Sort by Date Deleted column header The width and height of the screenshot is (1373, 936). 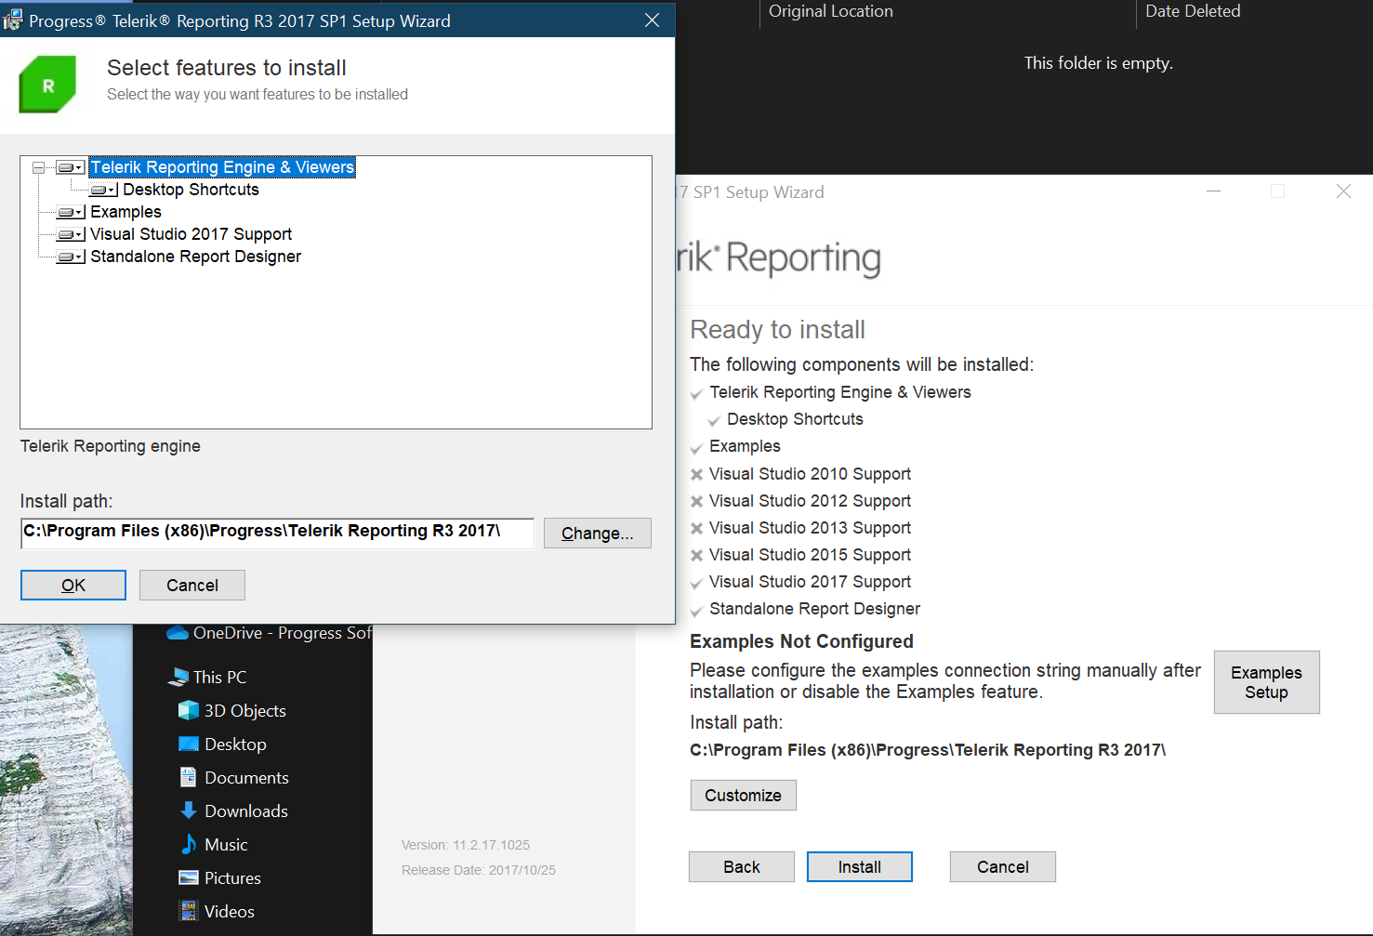coord(1193,11)
